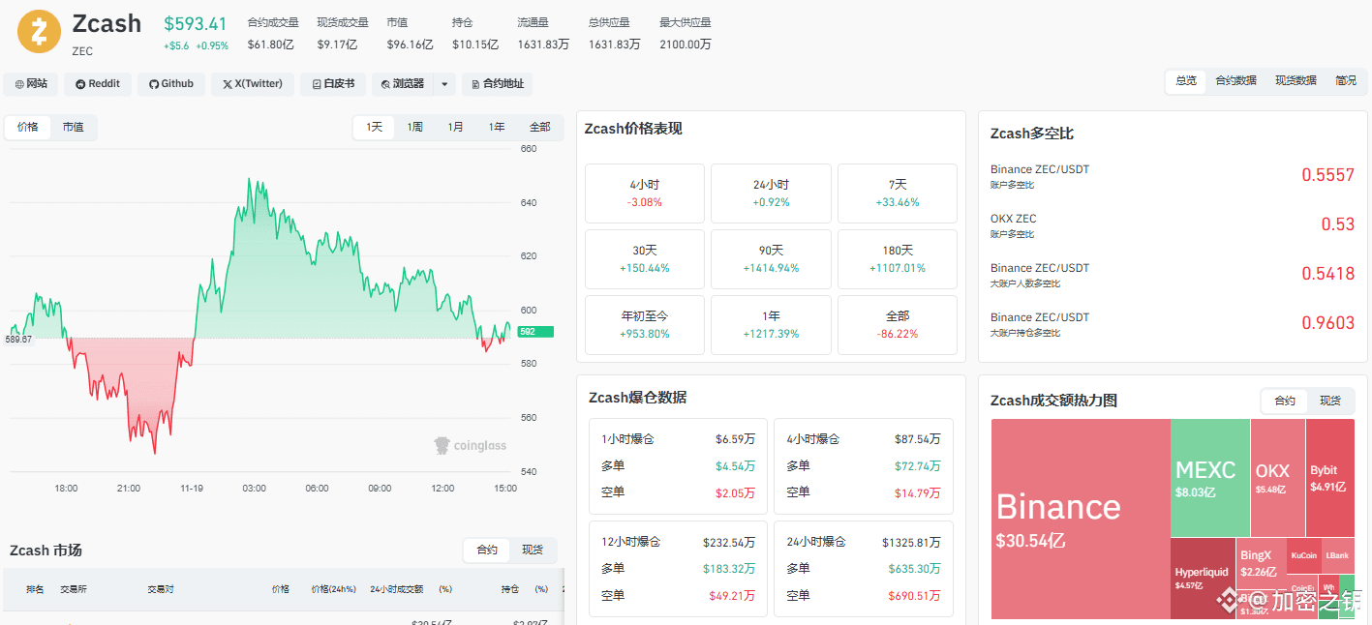Set chart range to 1年
The width and height of the screenshot is (1372, 625).
pyautogui.click(x=497, y=127)
